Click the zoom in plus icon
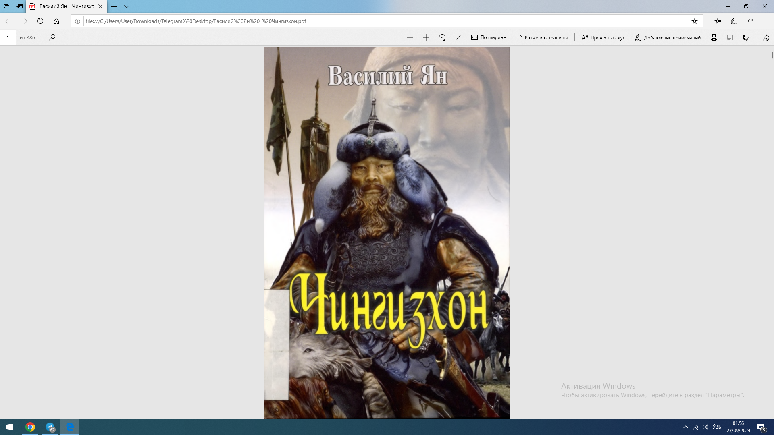 [x=426, y=37]
